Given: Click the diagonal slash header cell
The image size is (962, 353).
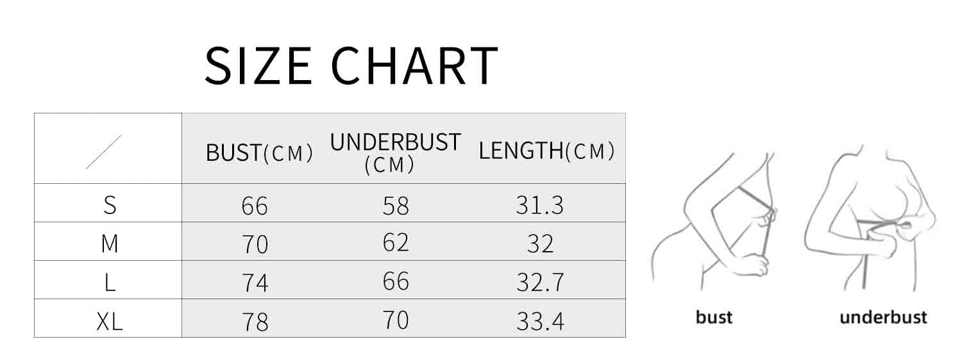Looking at the screenshot, I should 108,149.
